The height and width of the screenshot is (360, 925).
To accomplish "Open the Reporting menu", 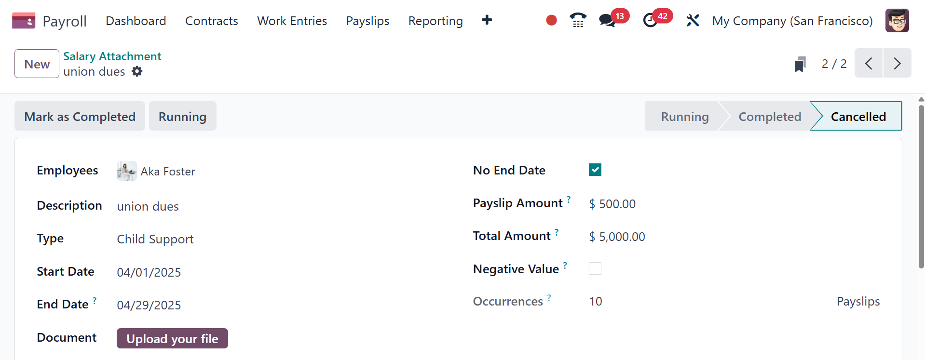I will (x=435, y=21).
